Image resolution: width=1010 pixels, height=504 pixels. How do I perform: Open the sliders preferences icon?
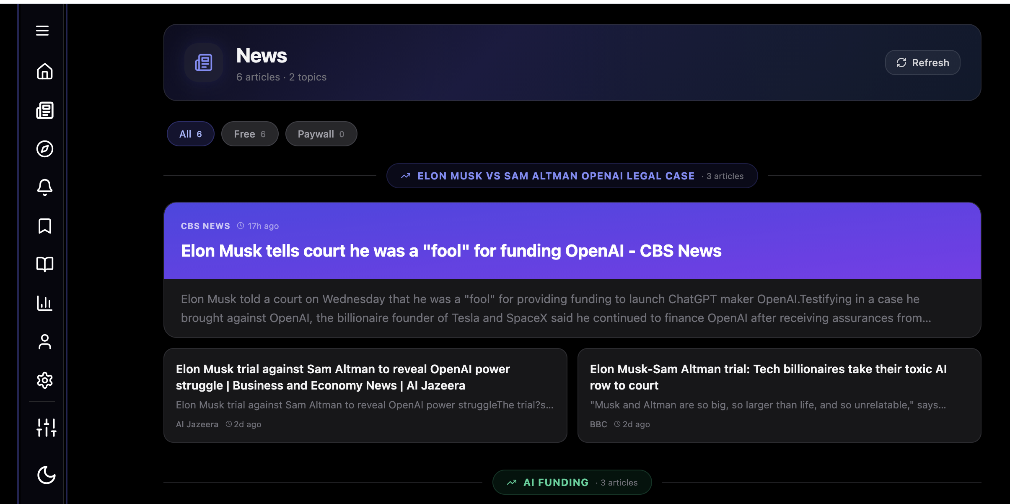click(47, 428)
